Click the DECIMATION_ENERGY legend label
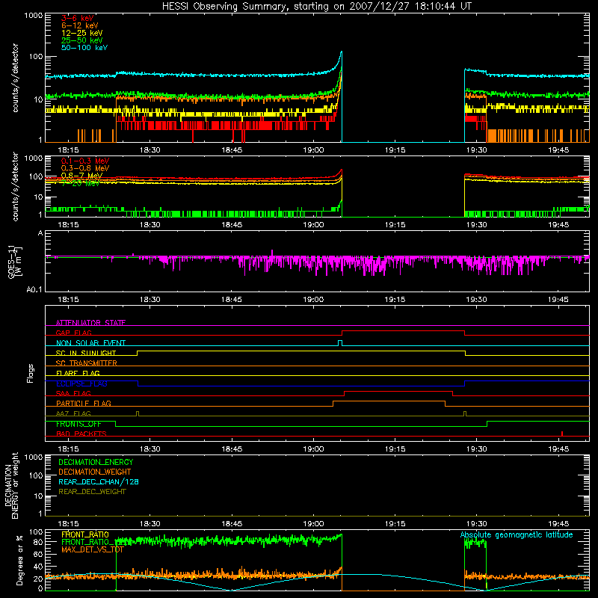This screenshot has height=598, width=598. 96,462
